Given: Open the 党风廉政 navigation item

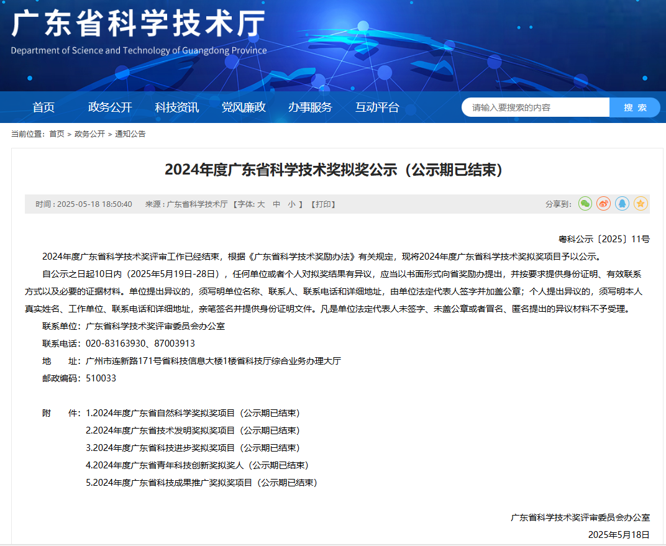Looking at the screenshot, I should click(x=244, y=107).
